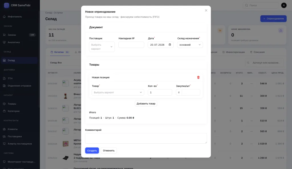Image resolution: width=292 pixels, height=169 pixels.
Task: Click the Ниже минимума warning triangle icon
Action: [281, 30]
